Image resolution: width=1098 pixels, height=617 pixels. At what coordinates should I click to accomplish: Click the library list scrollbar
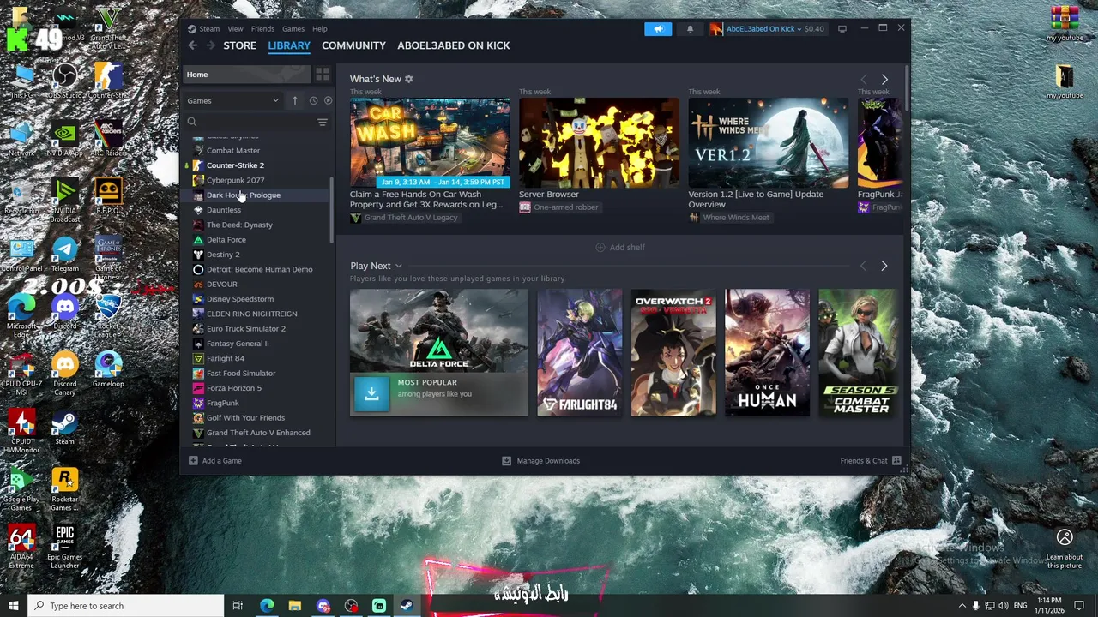[332, 210]
